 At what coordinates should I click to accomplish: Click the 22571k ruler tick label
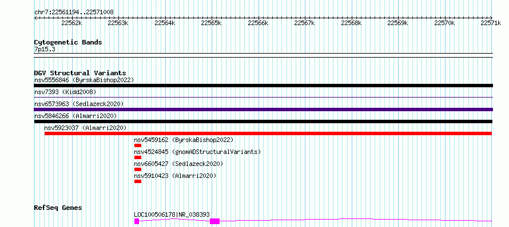click(491, 23)
